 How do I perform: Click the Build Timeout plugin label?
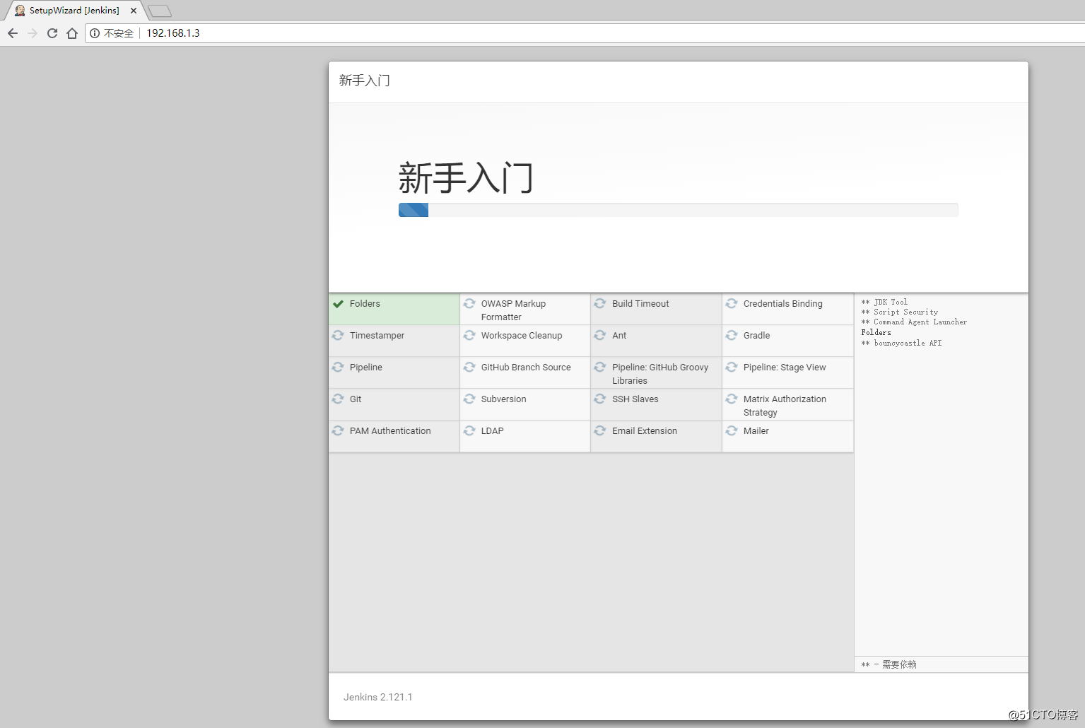tap(640, 304)
